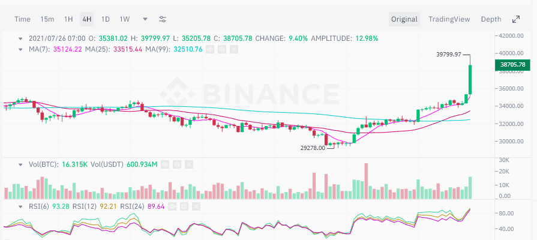
Task: Select the 1D interval
Action: pyautogui.click(x=106, y=19)
